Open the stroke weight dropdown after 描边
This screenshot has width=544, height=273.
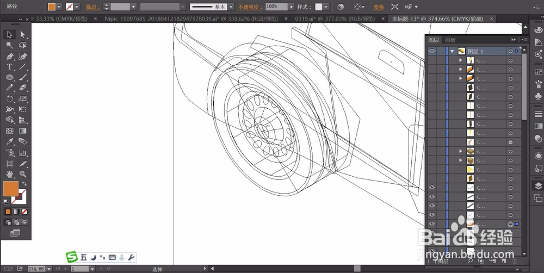click(134, 7)
